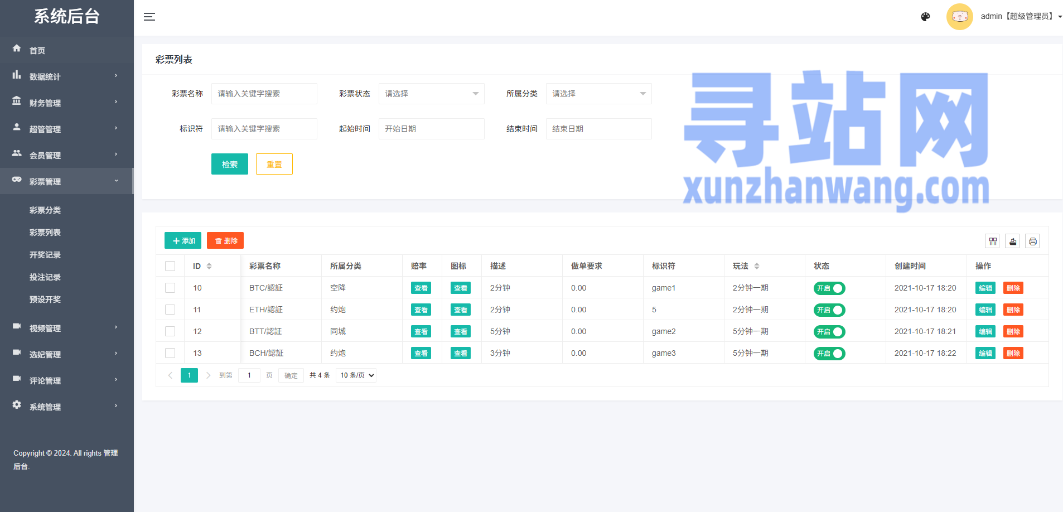The width and height of the screenshot is (1063, 512).
Task: Click the admin avatar image
Action: (x=959, y=17)
